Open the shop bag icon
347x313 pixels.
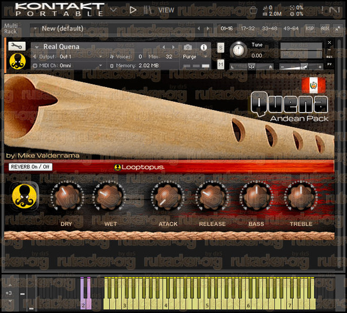(x=253, y=10)
